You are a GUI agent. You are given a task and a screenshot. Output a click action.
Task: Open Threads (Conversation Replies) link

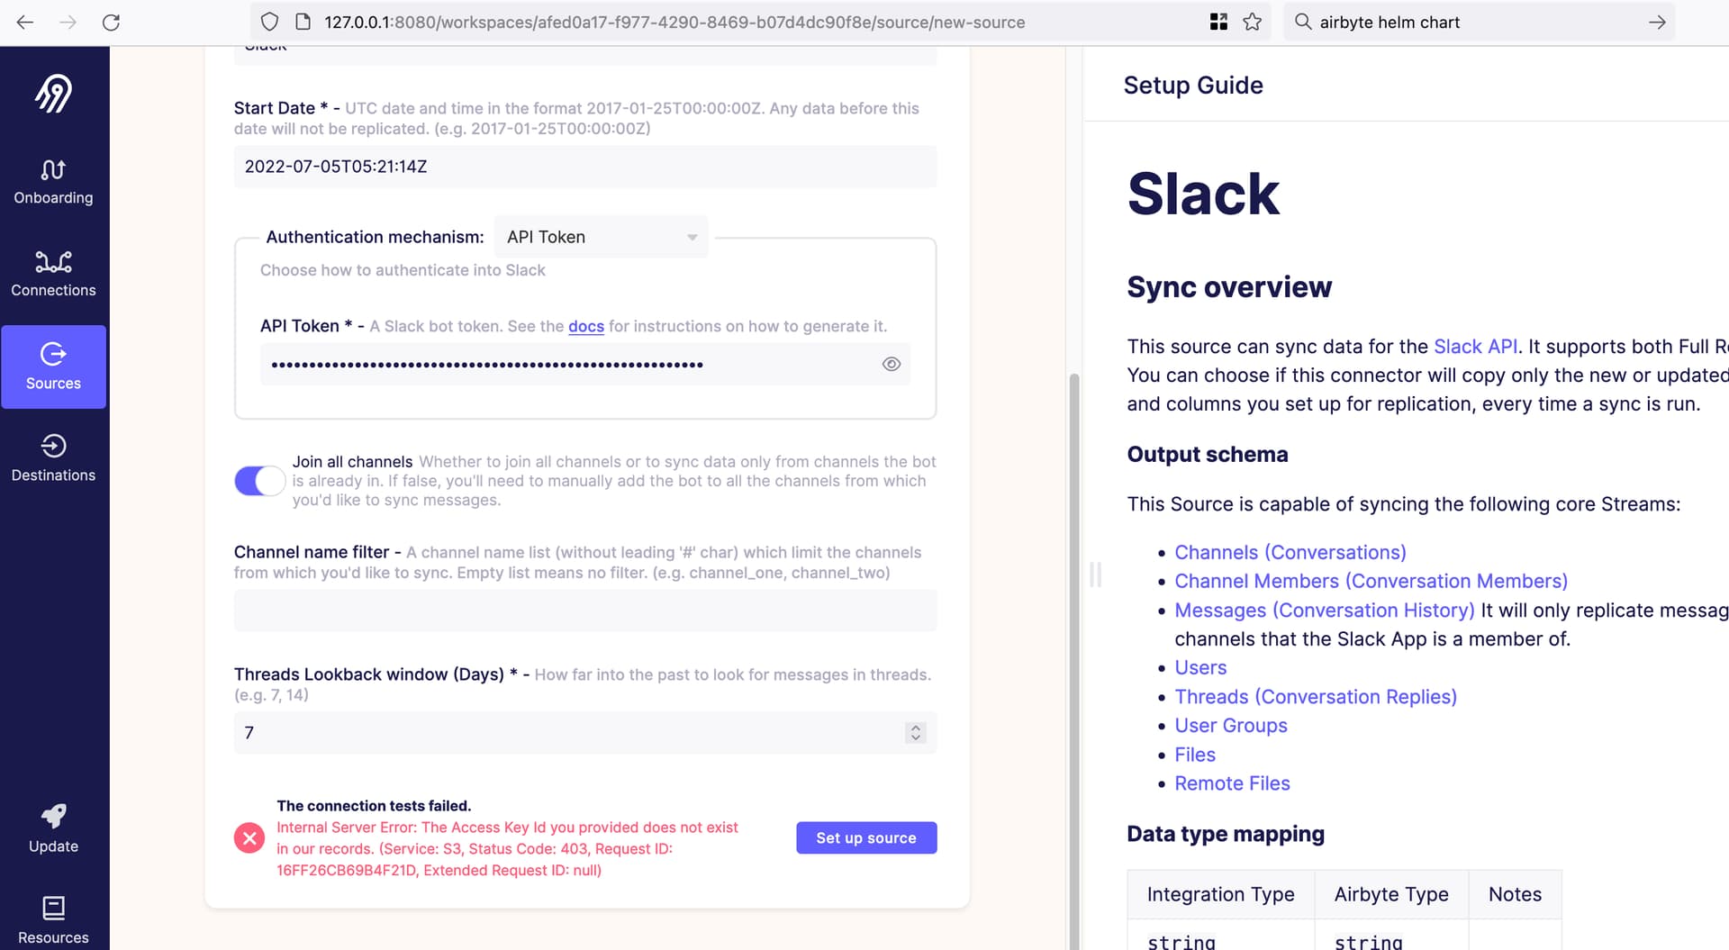1316,696
